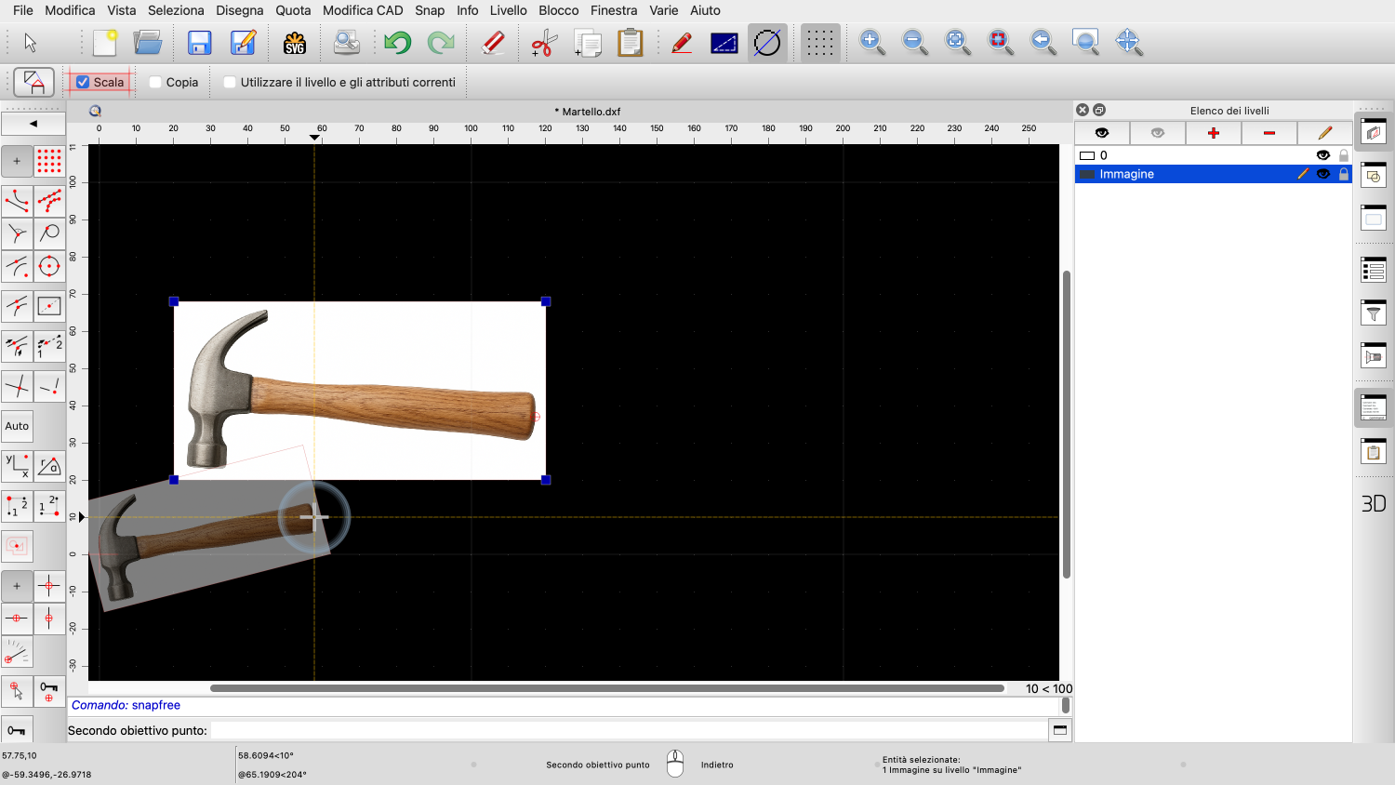The height and width of the screenshot is (785, 1395).
Task: Add a new layer with plus icon
Action: 1213,133
